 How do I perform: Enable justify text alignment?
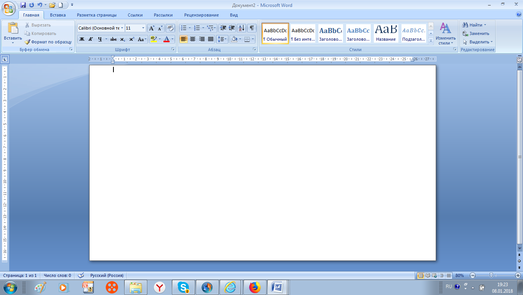211,39
